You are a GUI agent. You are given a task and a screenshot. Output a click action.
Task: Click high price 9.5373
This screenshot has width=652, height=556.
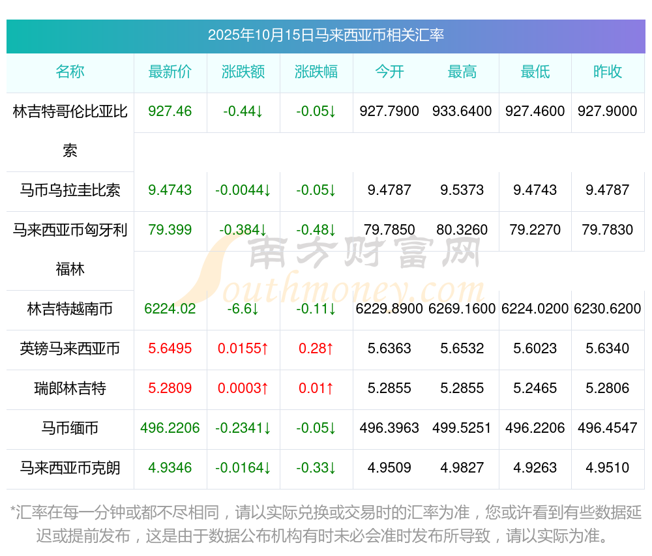click(462, 190)
